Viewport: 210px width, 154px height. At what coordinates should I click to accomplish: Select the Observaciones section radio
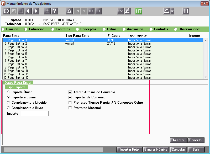tap(175, 29)
